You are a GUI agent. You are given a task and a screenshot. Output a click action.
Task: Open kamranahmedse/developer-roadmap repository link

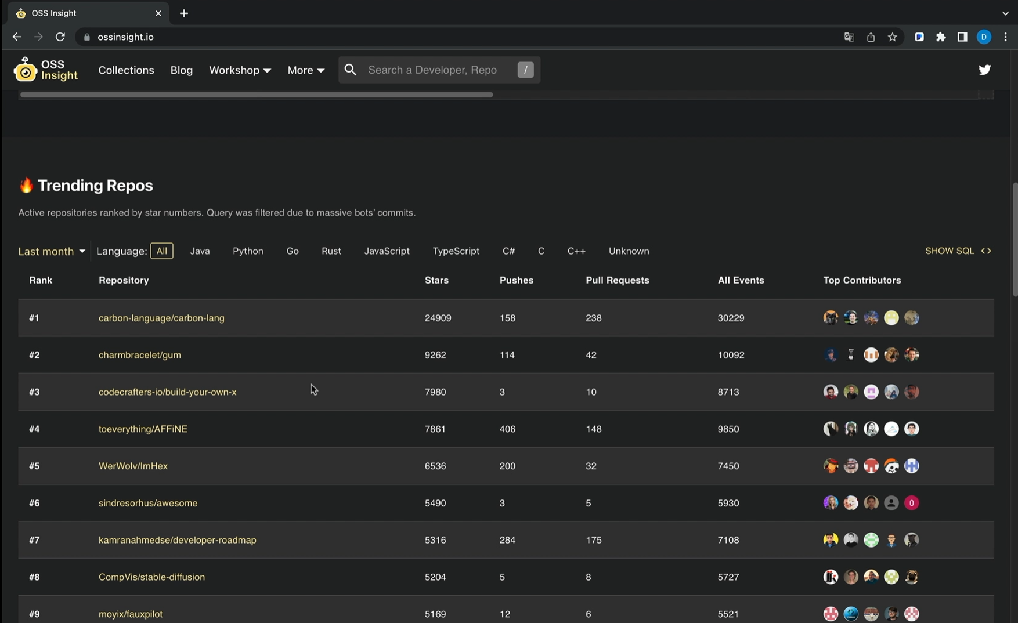[x=178, y=540]
